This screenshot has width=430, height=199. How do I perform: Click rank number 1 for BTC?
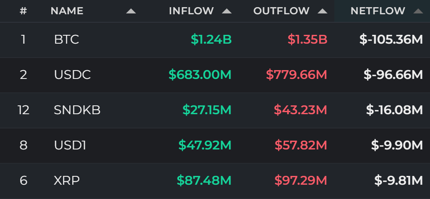24,40
